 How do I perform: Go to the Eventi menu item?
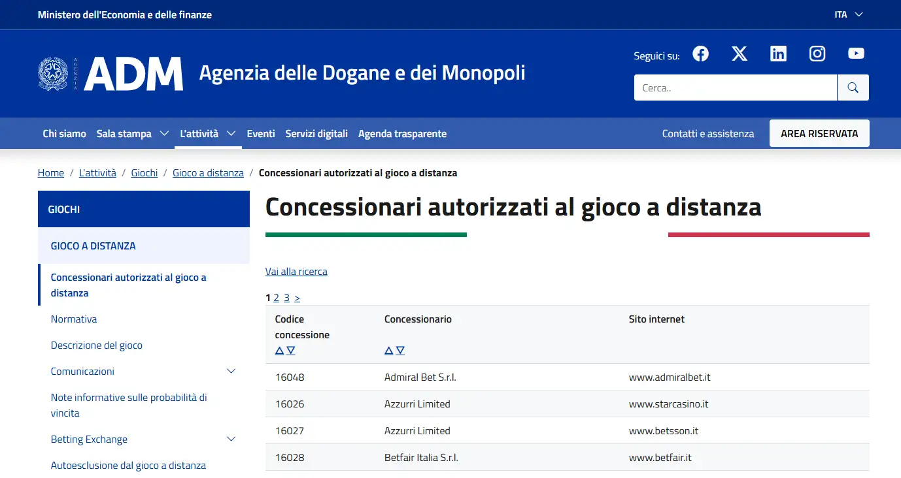(x=261, y=134)
